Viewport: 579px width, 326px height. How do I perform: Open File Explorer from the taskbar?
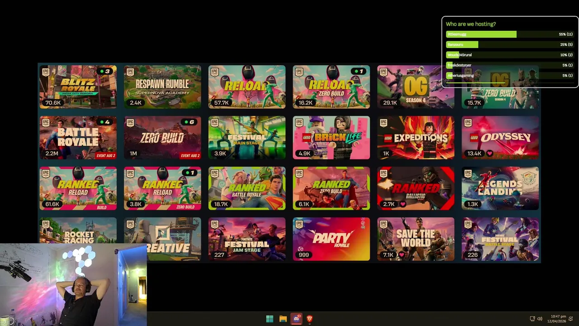tap(283, 319)
